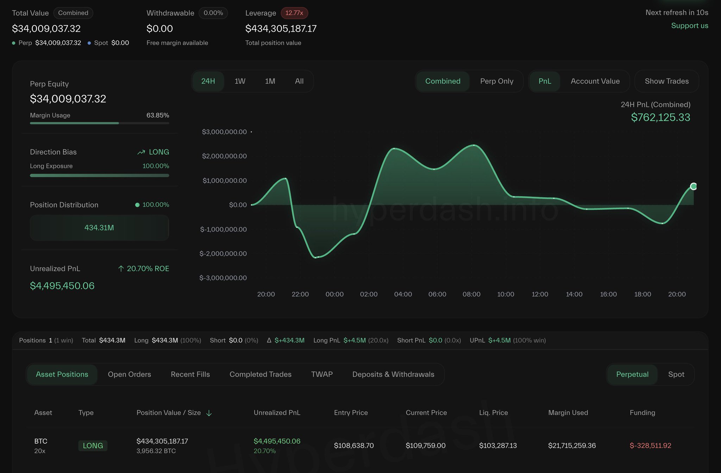721x473 pixels.
Task: Switch to the Perpetual view
Action: (x=632, y=374)
